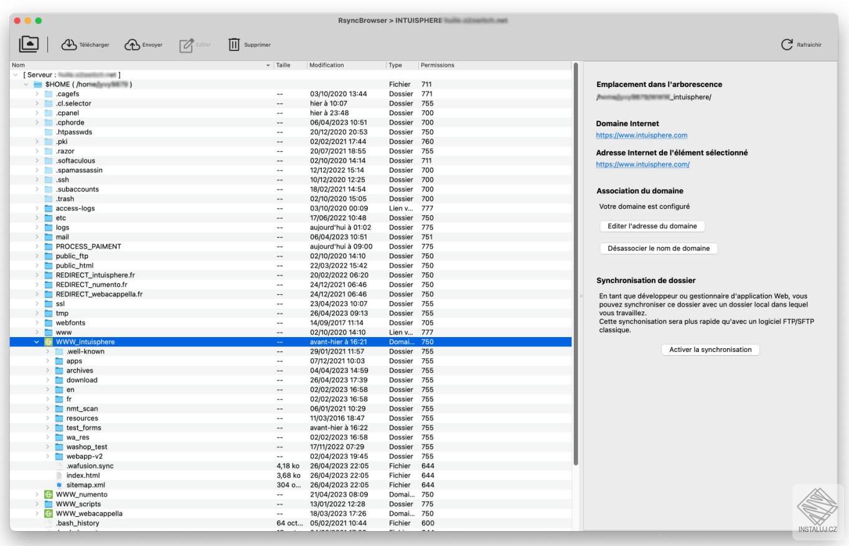Click Editer l'adresse du domaine
849x546 pixels.
pyautogui.click(x=651, y=226)
